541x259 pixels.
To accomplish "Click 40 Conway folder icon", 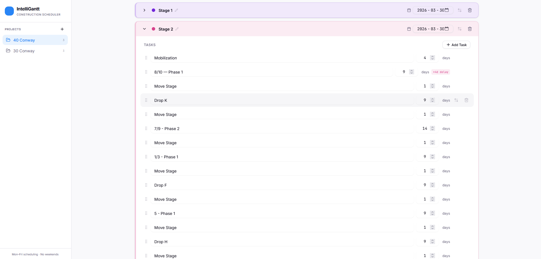I will click(x=8, y=40).
